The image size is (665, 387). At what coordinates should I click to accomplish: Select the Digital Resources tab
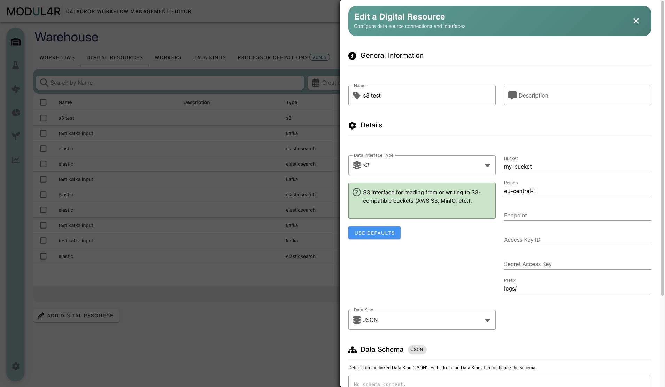pyautogui.click(x=115, y=57)
